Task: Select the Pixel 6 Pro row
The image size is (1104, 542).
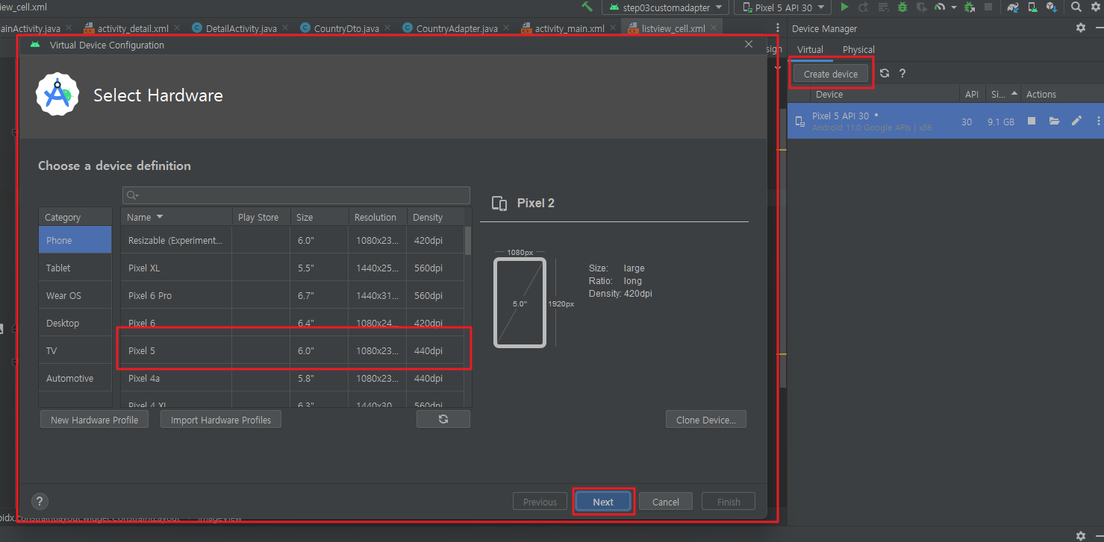Action: click(293, 295)
